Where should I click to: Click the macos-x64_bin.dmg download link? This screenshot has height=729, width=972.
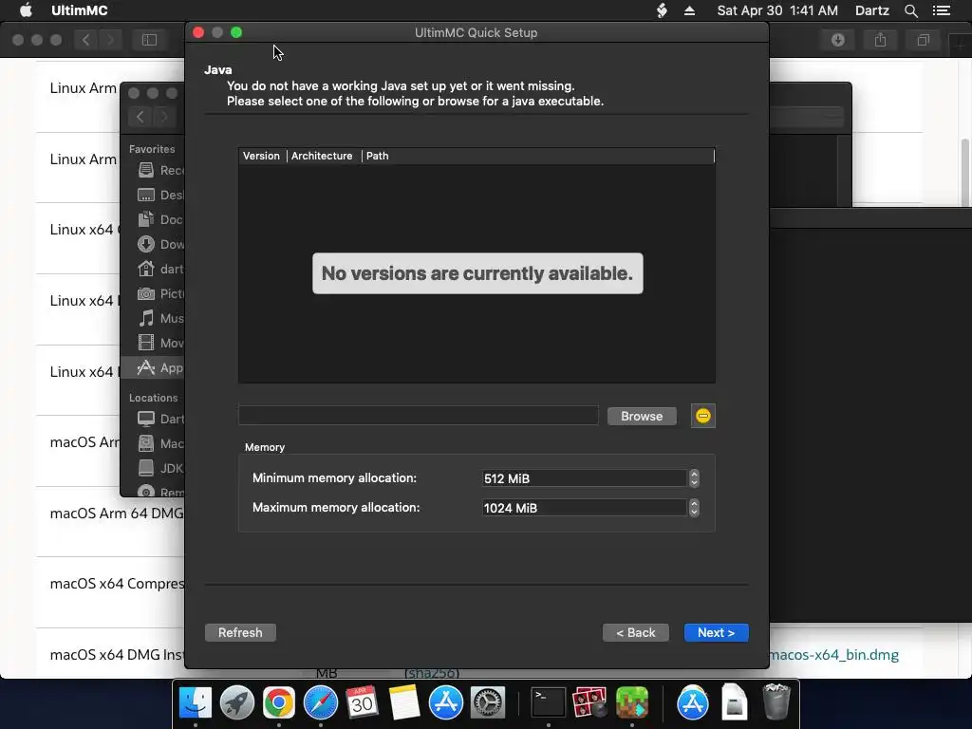point(833,655)
